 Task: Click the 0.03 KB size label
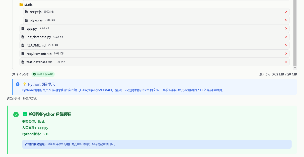[59, 54]
